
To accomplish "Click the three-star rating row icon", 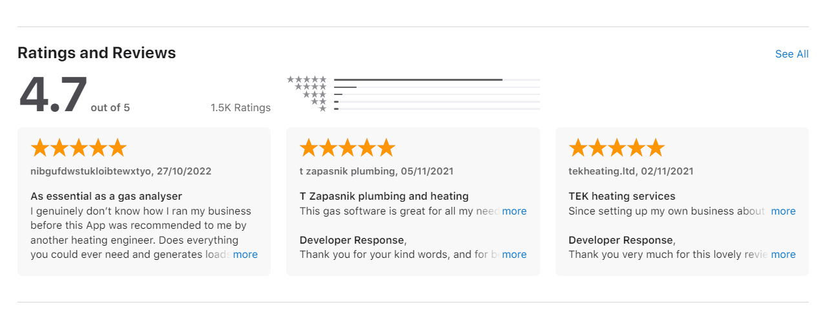I will click(x=315, y=94).
